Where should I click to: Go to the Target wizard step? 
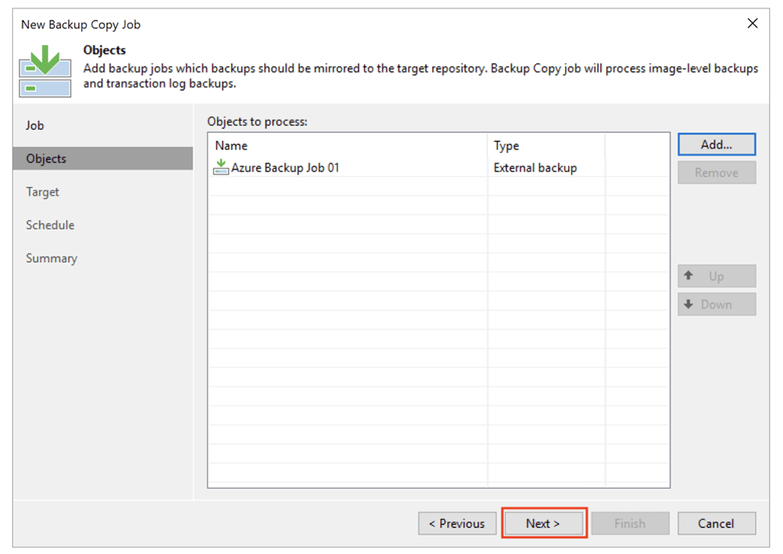tap(43, 192)
